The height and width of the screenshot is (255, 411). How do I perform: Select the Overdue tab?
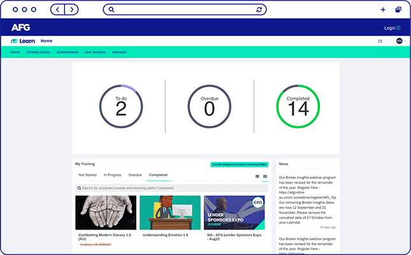click(x=135, y=175)
